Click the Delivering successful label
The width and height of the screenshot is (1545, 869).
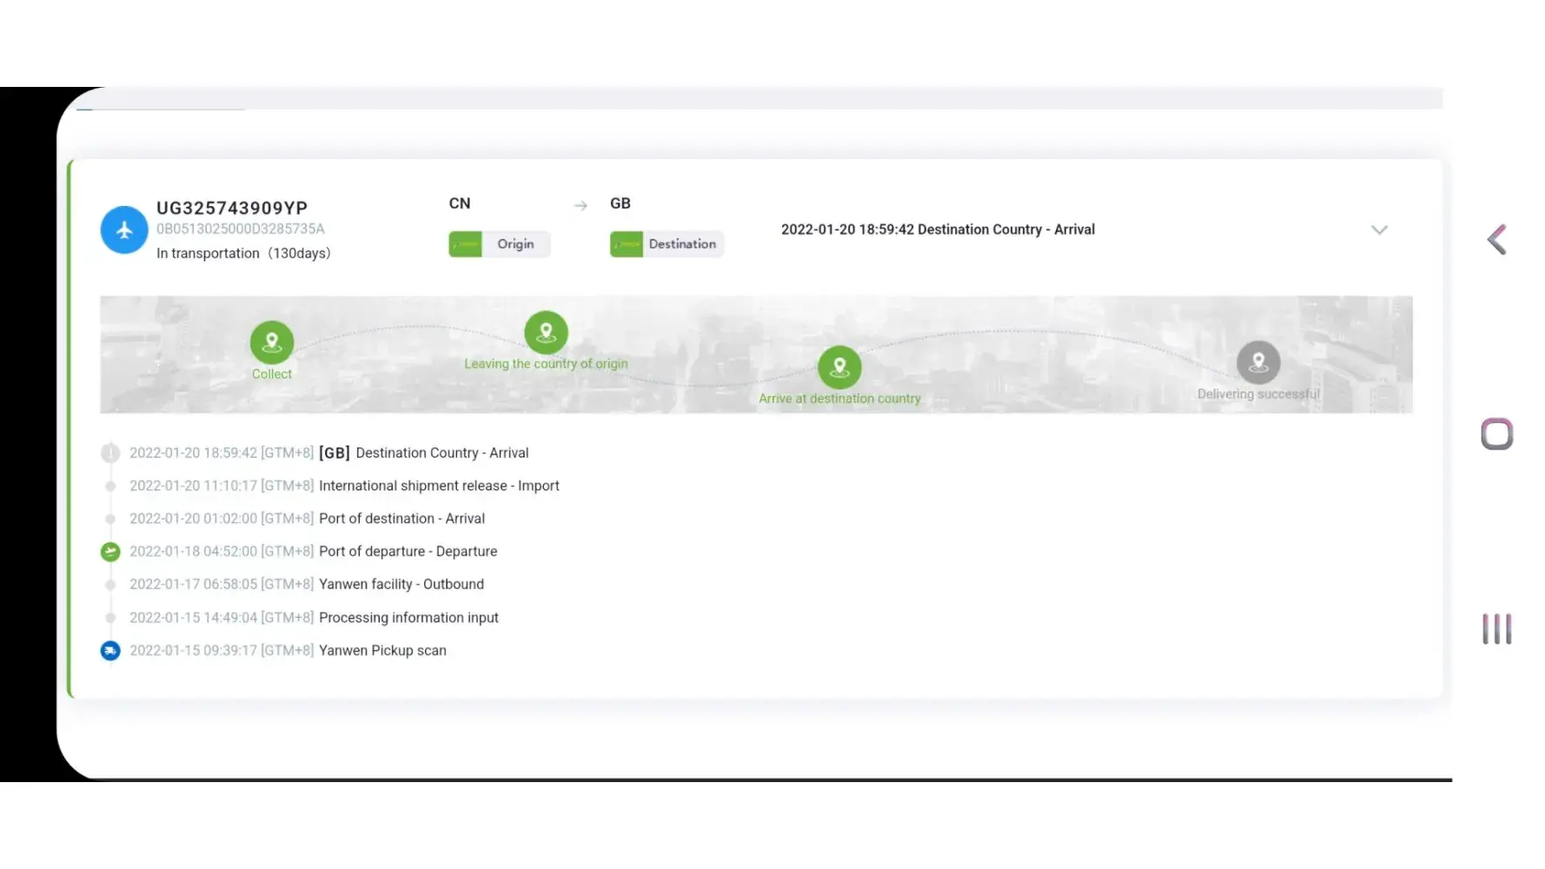point(1258,395)
